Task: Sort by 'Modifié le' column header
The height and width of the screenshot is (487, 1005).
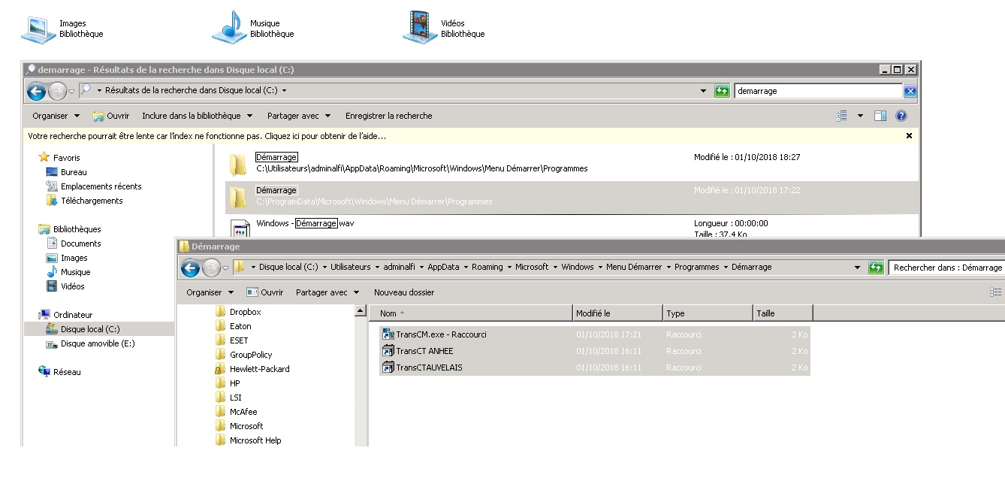Action: [617, 313]
